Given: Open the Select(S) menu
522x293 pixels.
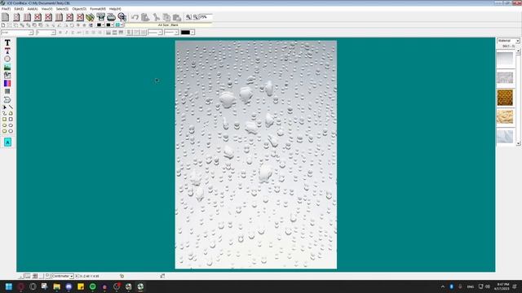Looking at the screenshot, I should pos(62,9).
